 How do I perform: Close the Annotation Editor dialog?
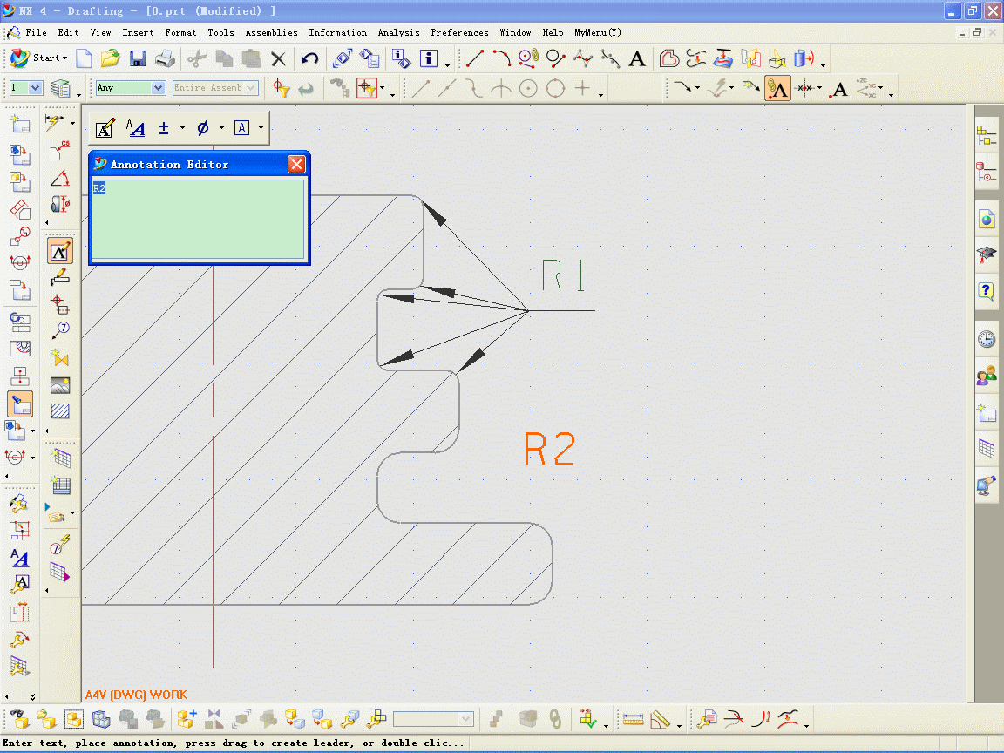tap(296, 165)
